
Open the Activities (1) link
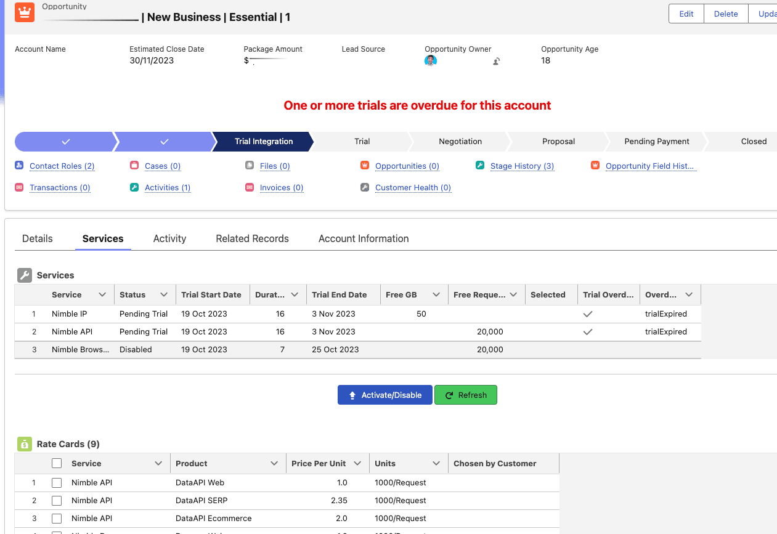click(168, 188)
